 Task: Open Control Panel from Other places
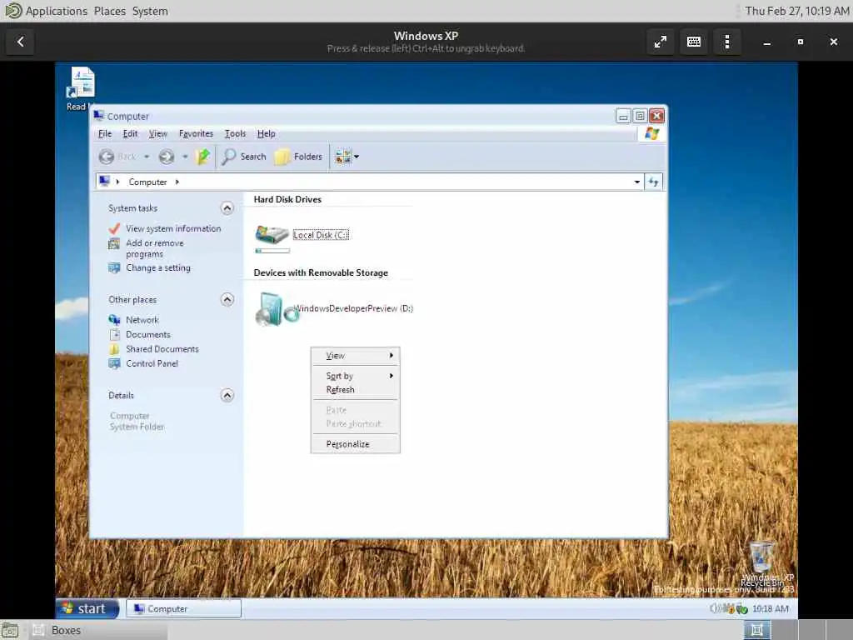152,363
